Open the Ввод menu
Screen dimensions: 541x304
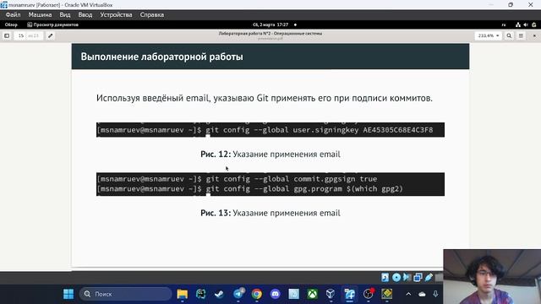tap(85, 15)
